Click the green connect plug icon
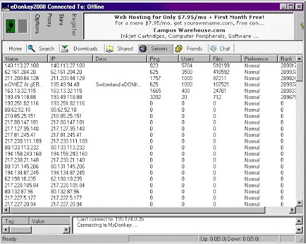This screenshot has height=244, width=306. point(11,26)
